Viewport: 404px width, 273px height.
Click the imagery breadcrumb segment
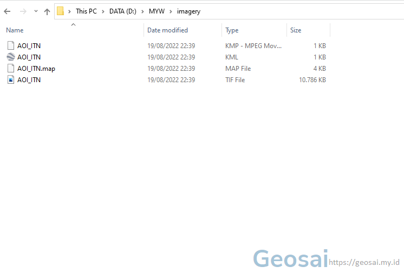point(188,11)
